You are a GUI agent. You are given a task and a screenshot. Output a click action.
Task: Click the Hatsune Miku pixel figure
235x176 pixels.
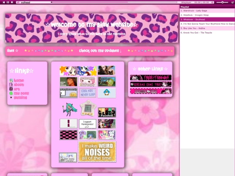coord(70,110)
